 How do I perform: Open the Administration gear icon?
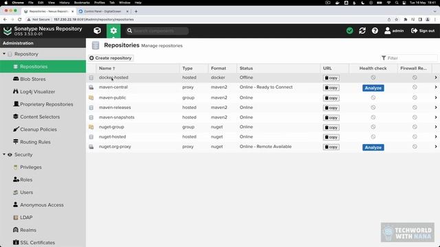point(113,30)
